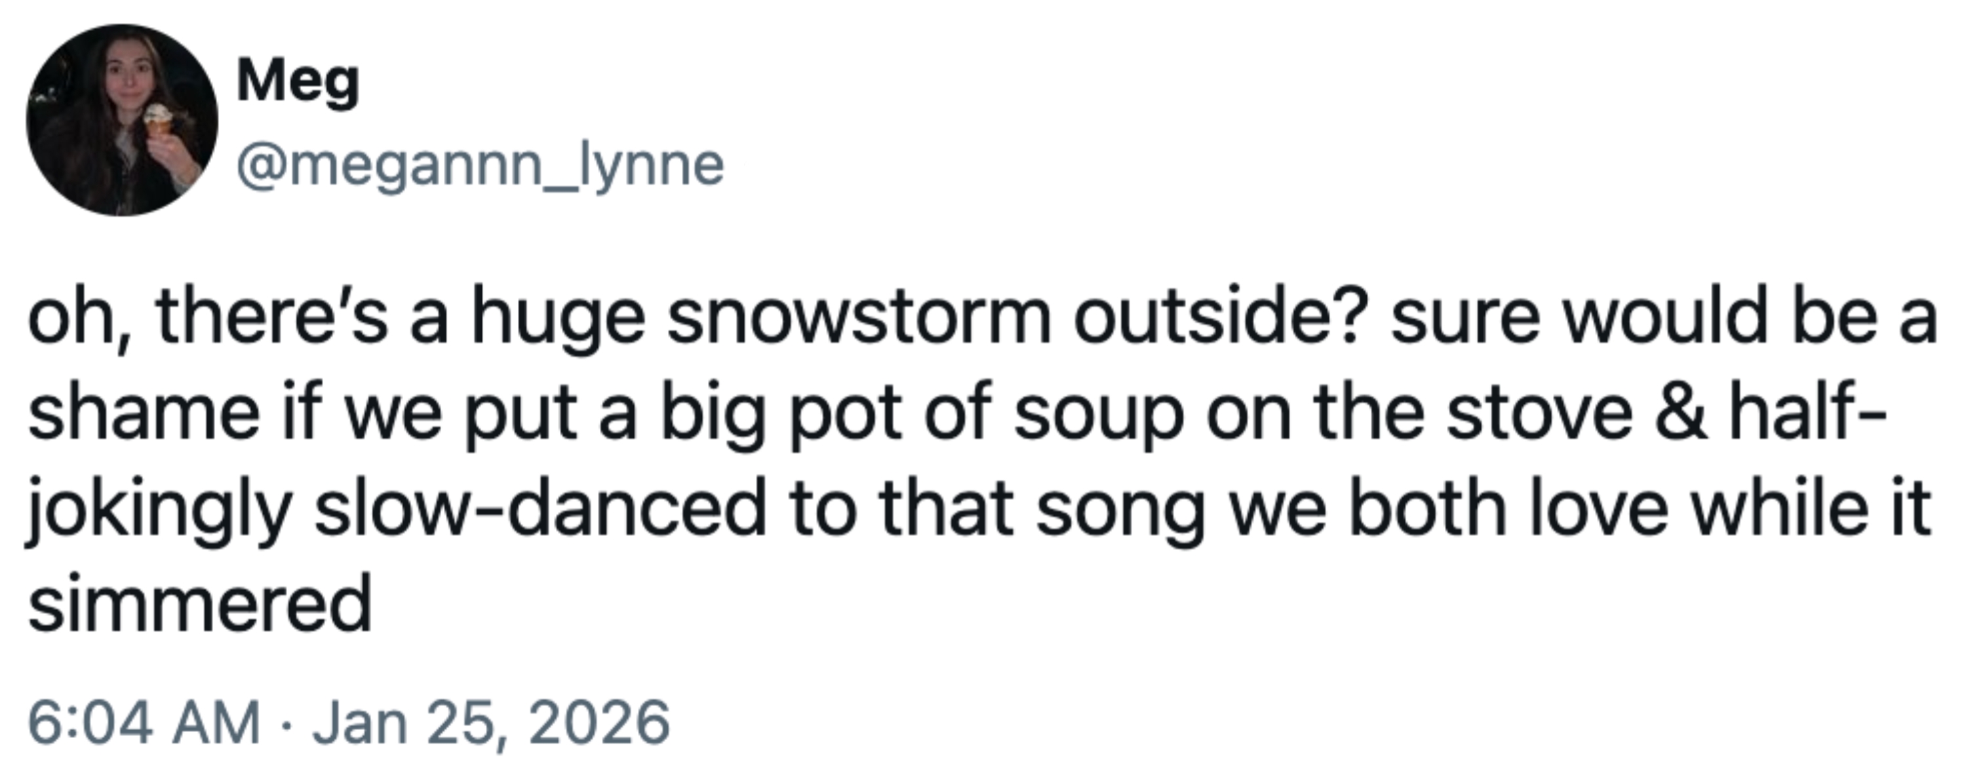
Task: Click the display name Meg
Action: [298, 82]
